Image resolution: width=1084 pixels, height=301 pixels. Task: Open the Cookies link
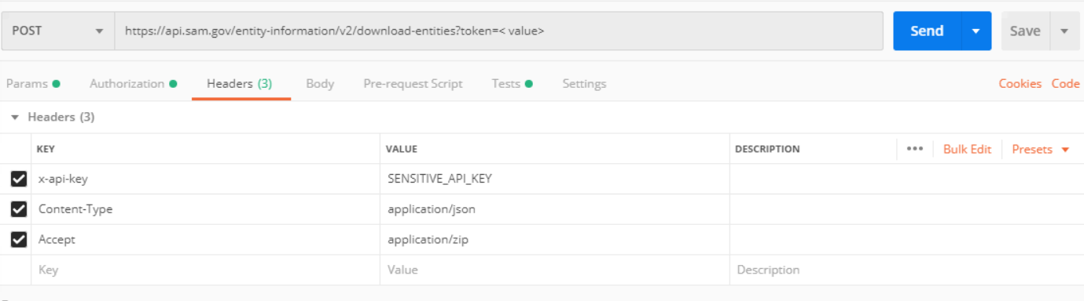coord(1020,84)
